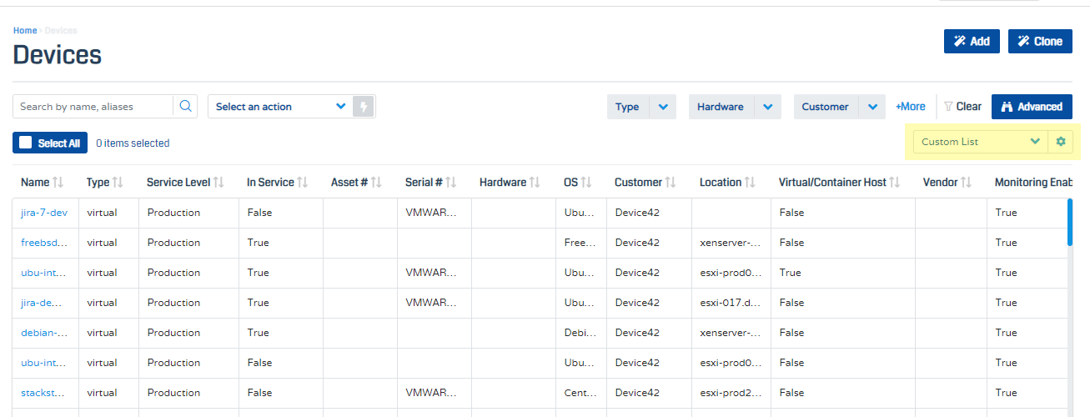
Task: Click the lightning bolt run-action icon
Action: [363, 107]
